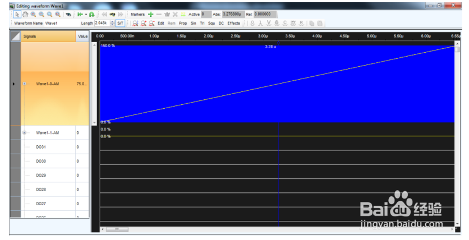Click the set-to-0 digital icon
Viewport: 469px width, 240px height.
click(252, 24)
